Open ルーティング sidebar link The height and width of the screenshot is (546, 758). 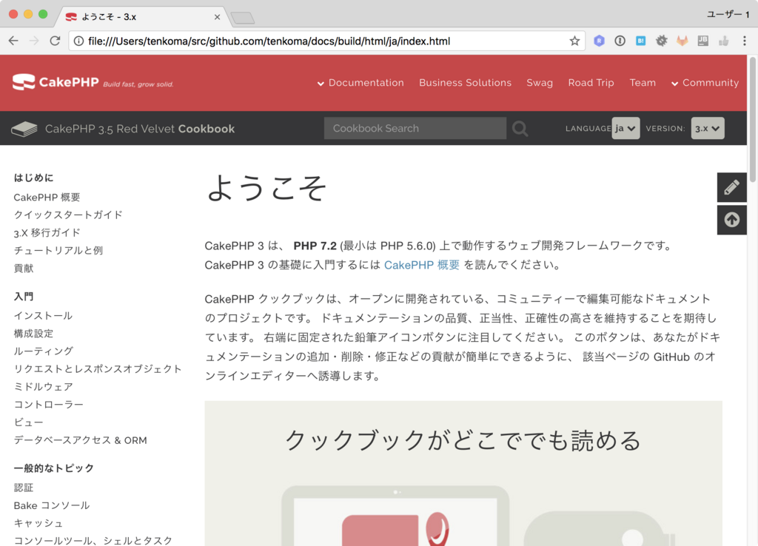44,351
